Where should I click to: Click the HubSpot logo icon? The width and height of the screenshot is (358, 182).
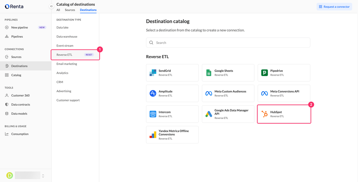click(265, 114)
